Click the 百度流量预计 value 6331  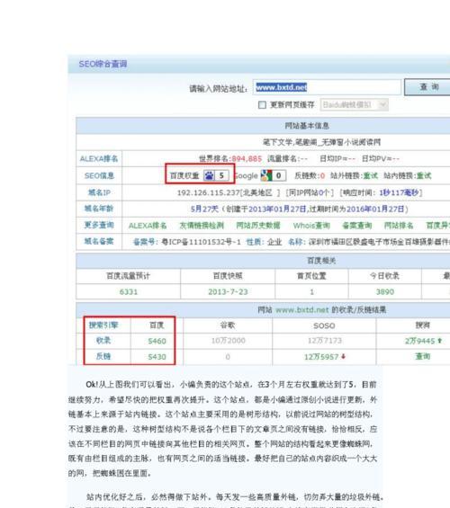[x=129, y=292]
